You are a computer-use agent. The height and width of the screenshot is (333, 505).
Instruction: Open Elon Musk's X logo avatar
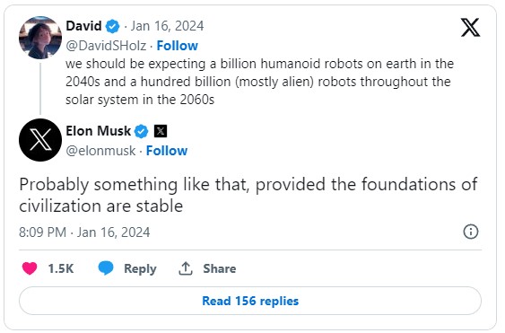coord(40,140)
